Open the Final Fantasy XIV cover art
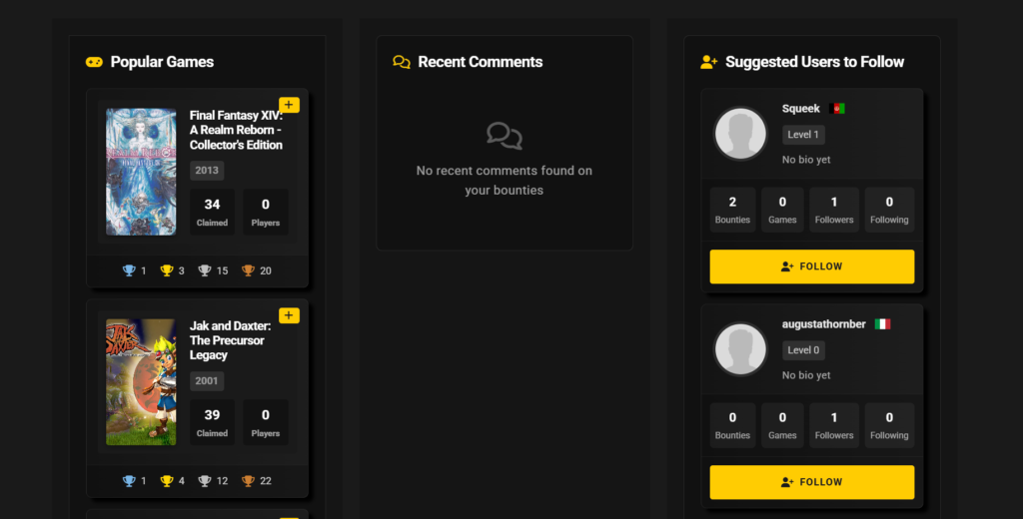The width and height of the screenshot is (1023, 519). tap(141, 172)
